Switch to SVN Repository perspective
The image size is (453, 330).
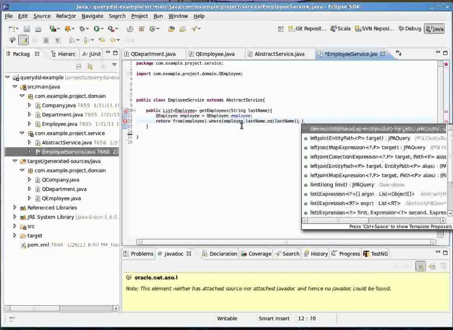click(375, 28)
